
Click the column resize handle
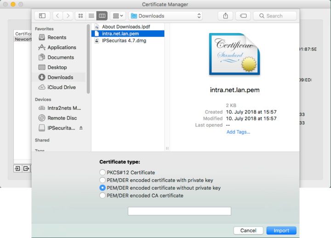click(167, 148)
